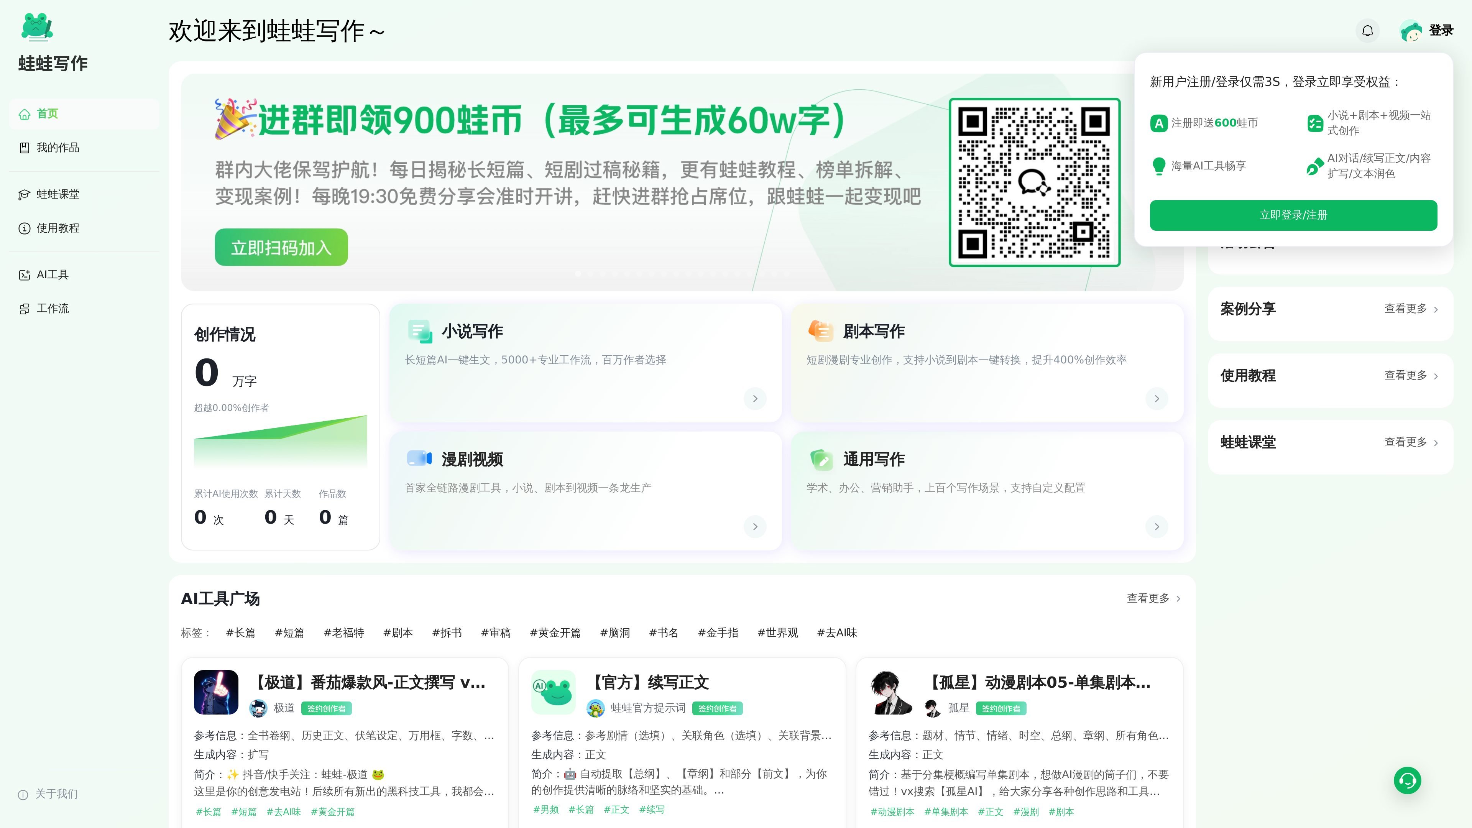The image size is (1472, 828).
Task: Click the green A icon for 注册即送600蛙币
Action: tap(1159, 123)
